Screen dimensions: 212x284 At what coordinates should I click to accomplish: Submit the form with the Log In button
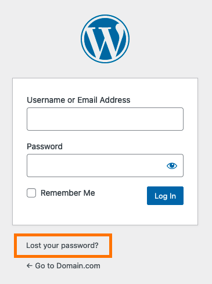tap(165, 196)
